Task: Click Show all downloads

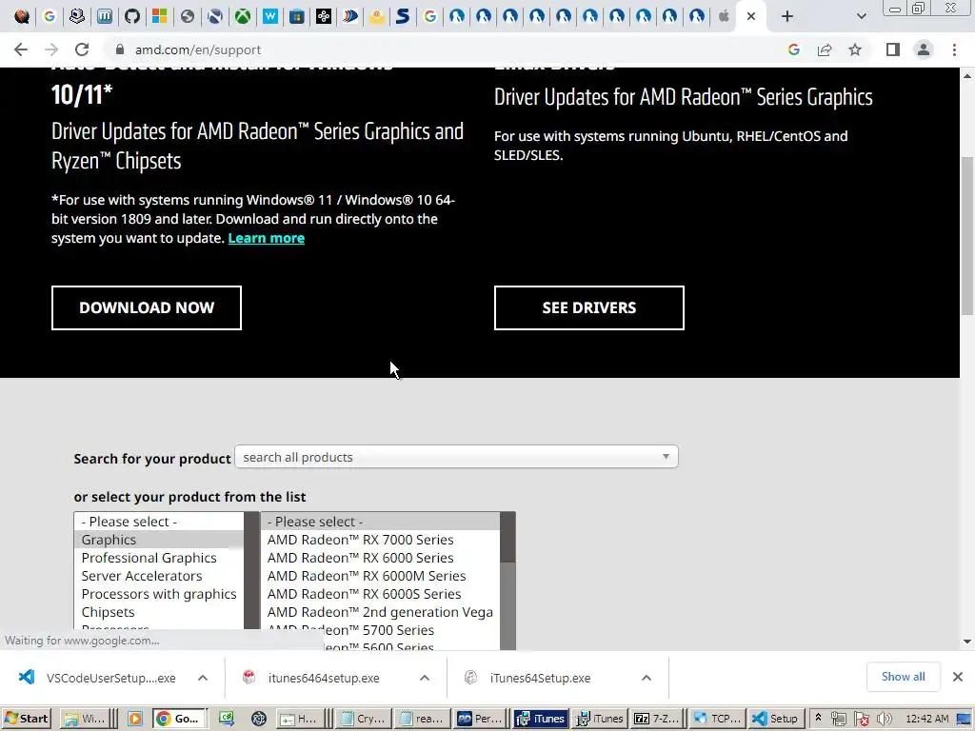Action: point(903,677)
